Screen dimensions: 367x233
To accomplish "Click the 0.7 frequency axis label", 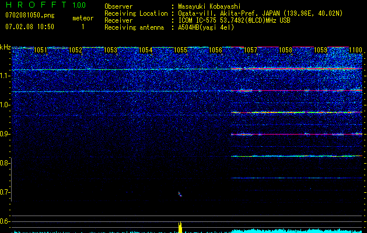I will pyautogui.click(x=5, y=192).
